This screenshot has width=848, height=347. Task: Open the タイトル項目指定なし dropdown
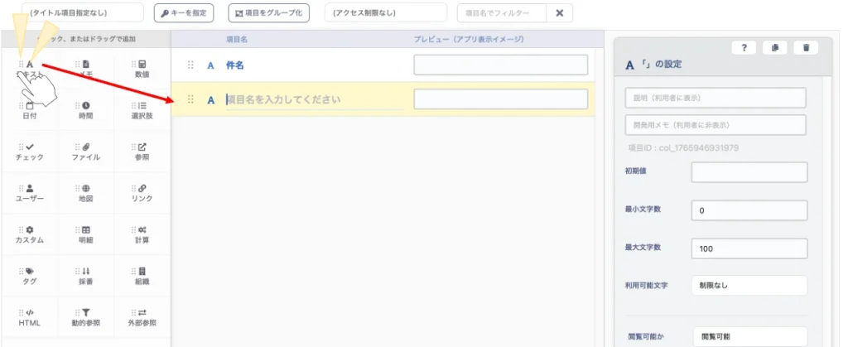pos(83,13)
